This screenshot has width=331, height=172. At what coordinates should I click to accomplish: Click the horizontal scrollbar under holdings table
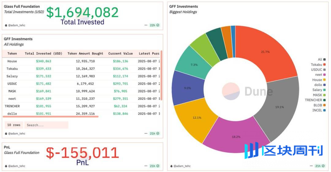click(51, 116)
